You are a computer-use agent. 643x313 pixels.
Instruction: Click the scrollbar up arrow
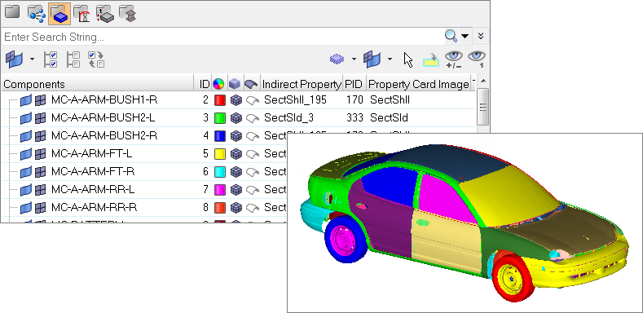pyautogui.click(x=483, y=81)
